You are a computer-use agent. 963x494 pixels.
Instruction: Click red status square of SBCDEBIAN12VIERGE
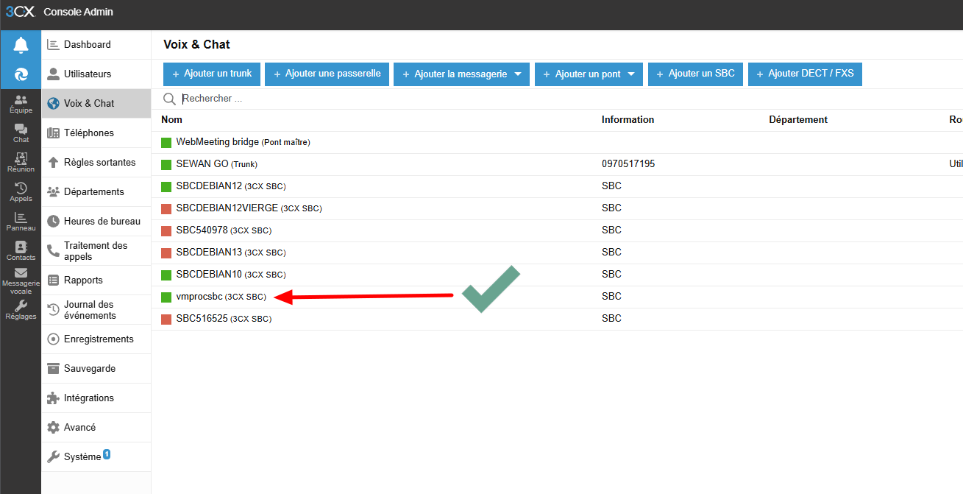tap(166, 208)
